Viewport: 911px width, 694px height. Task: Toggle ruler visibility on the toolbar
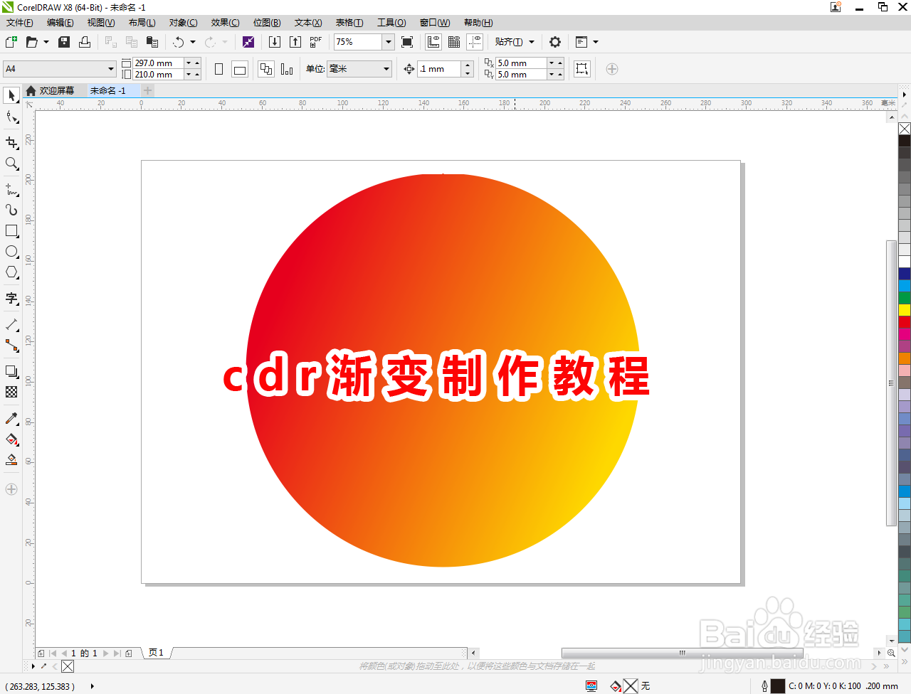point(433,42)
